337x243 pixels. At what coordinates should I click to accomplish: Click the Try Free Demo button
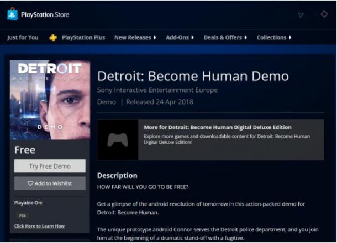click(x=50, y=166)
